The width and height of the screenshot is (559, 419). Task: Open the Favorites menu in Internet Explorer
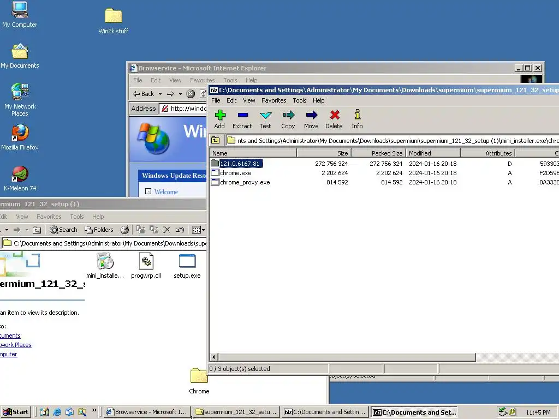[x=202, y=80]
